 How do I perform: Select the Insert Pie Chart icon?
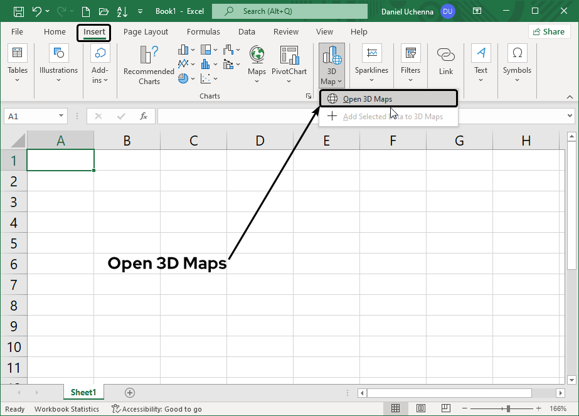point(182,78)
